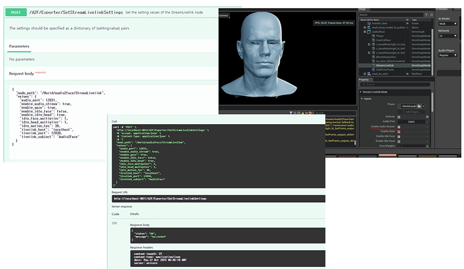
Task: Click the green POST method button
Action: (x=15, y=12)
